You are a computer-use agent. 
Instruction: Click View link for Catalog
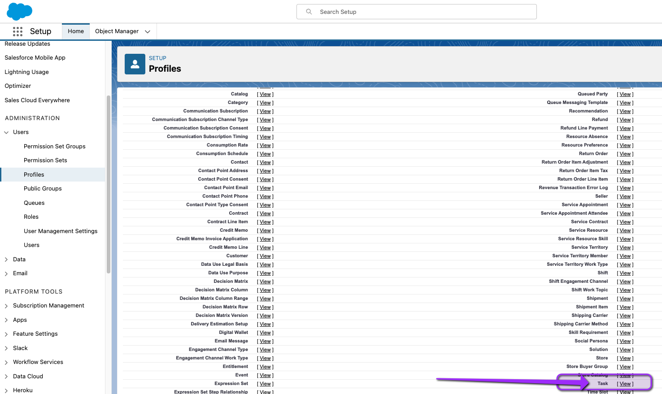[x=265, y=94]
